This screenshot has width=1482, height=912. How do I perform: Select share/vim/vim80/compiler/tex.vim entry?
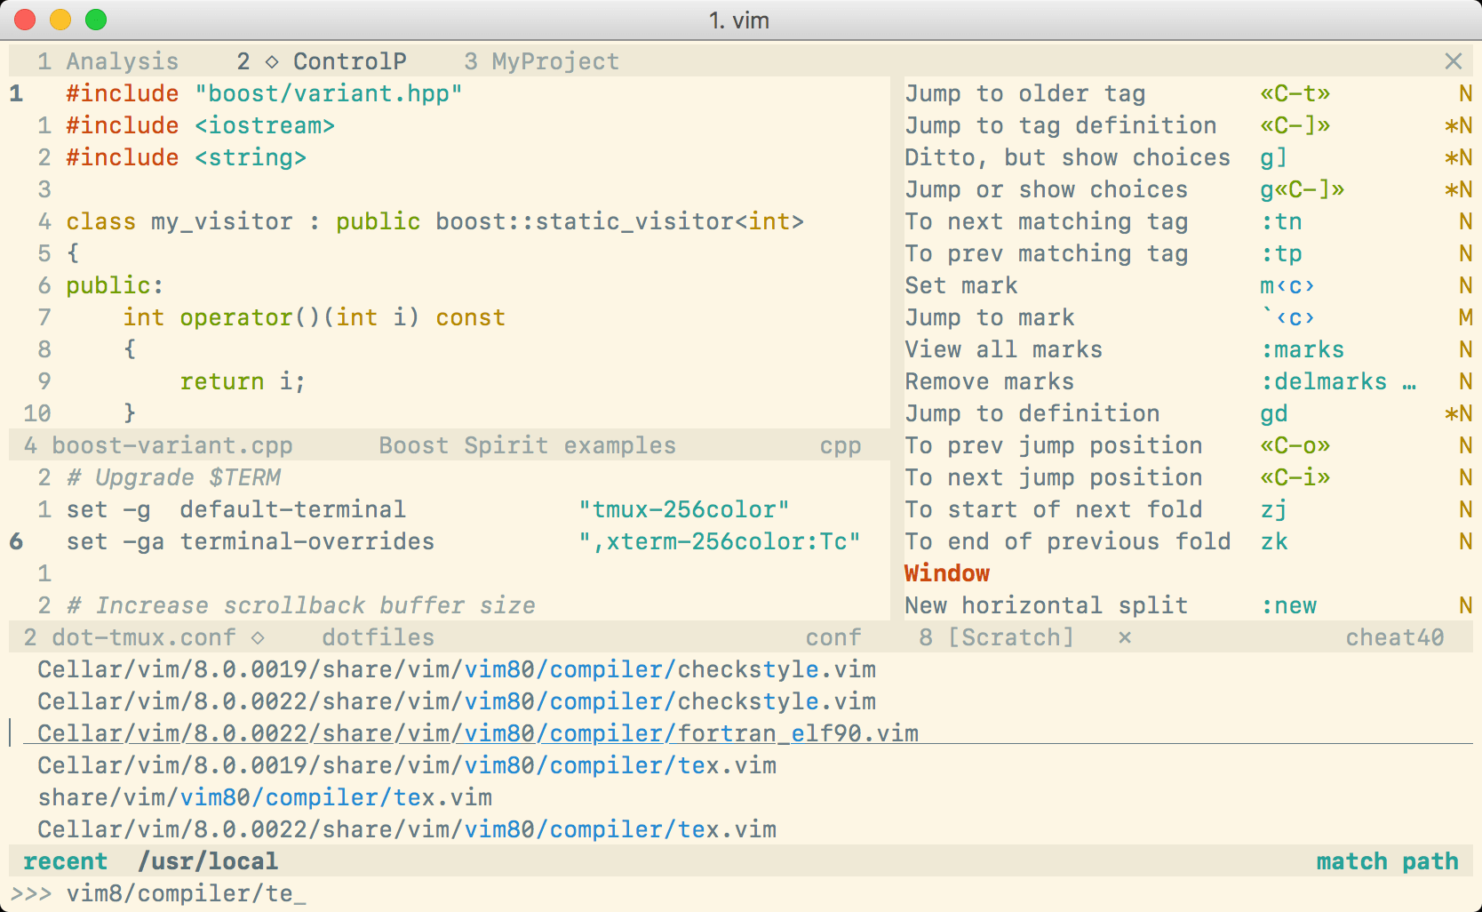pyautogui.click(x=263, y=797)
